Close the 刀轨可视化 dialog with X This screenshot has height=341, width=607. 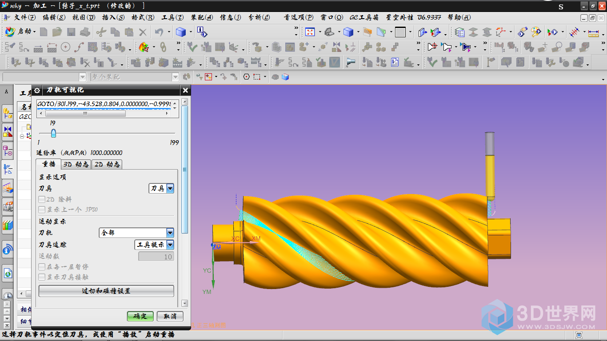(x=185, y=90)
